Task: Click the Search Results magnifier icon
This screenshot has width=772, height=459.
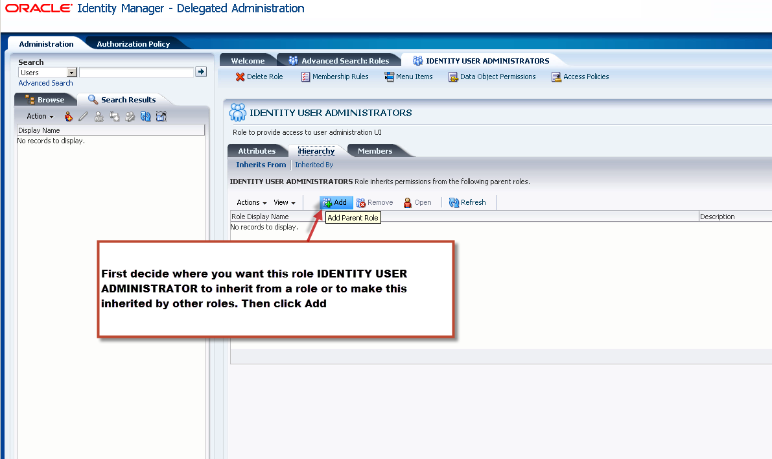Action: (x=93, y=99)
